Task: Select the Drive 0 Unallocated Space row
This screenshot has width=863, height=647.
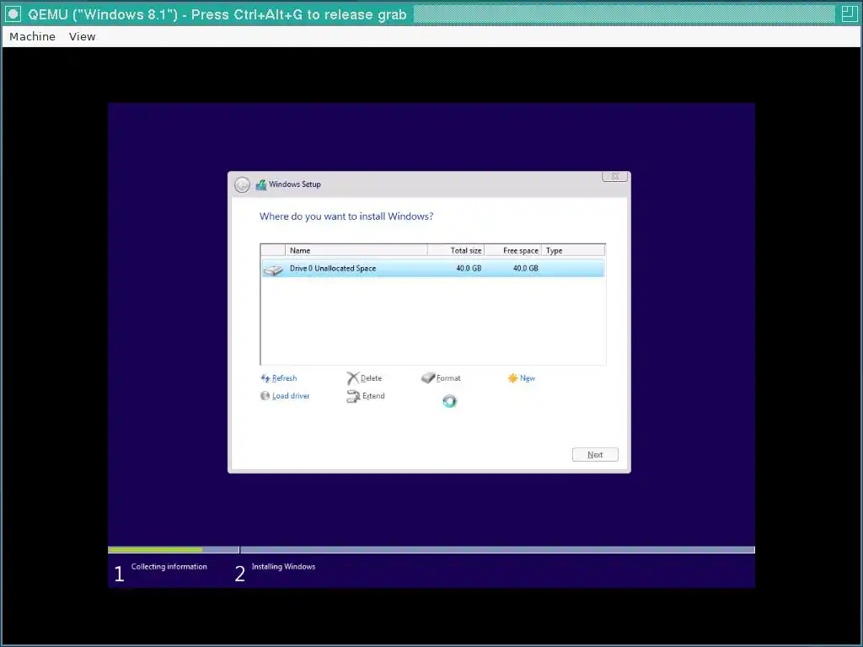Action: [433, 269]
